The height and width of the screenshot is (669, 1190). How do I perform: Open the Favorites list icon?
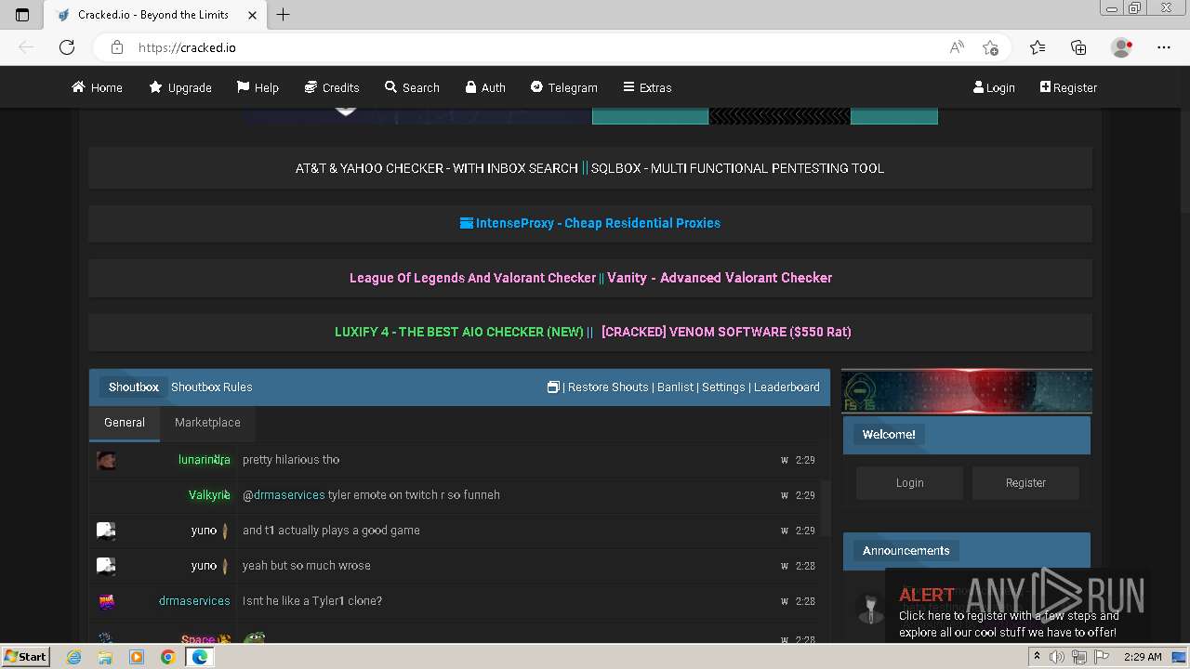pyautogui.click(x=1038, y=47)
